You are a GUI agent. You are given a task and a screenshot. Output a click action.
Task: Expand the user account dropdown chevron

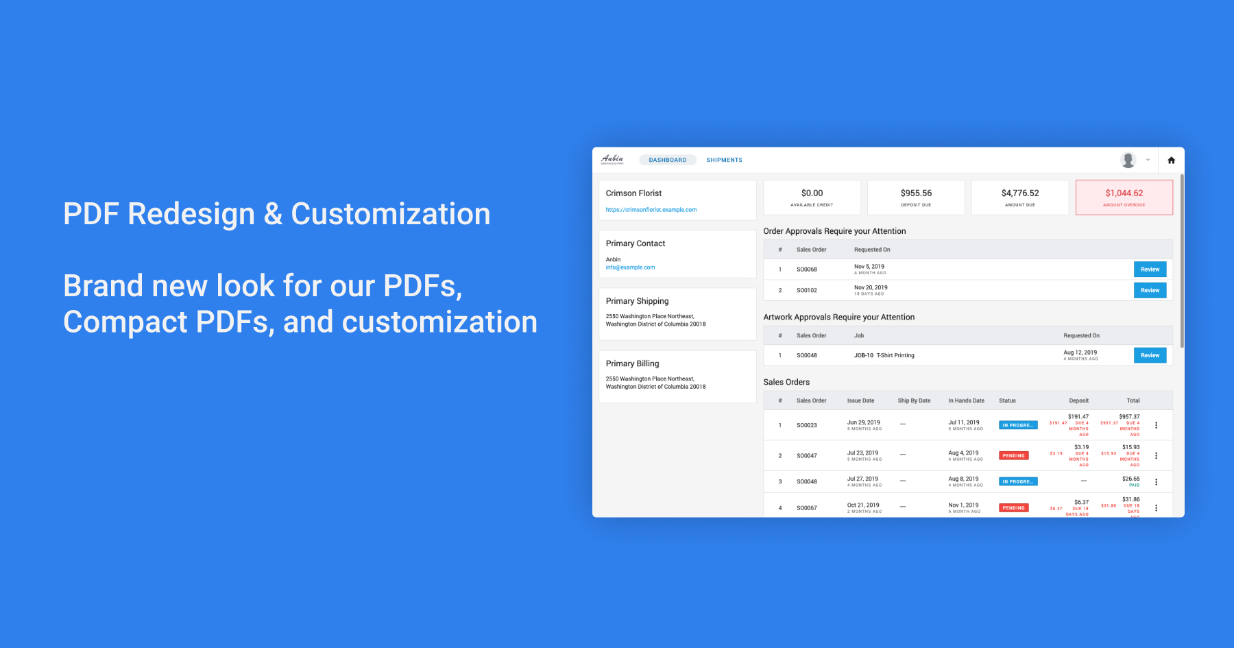1148,160
